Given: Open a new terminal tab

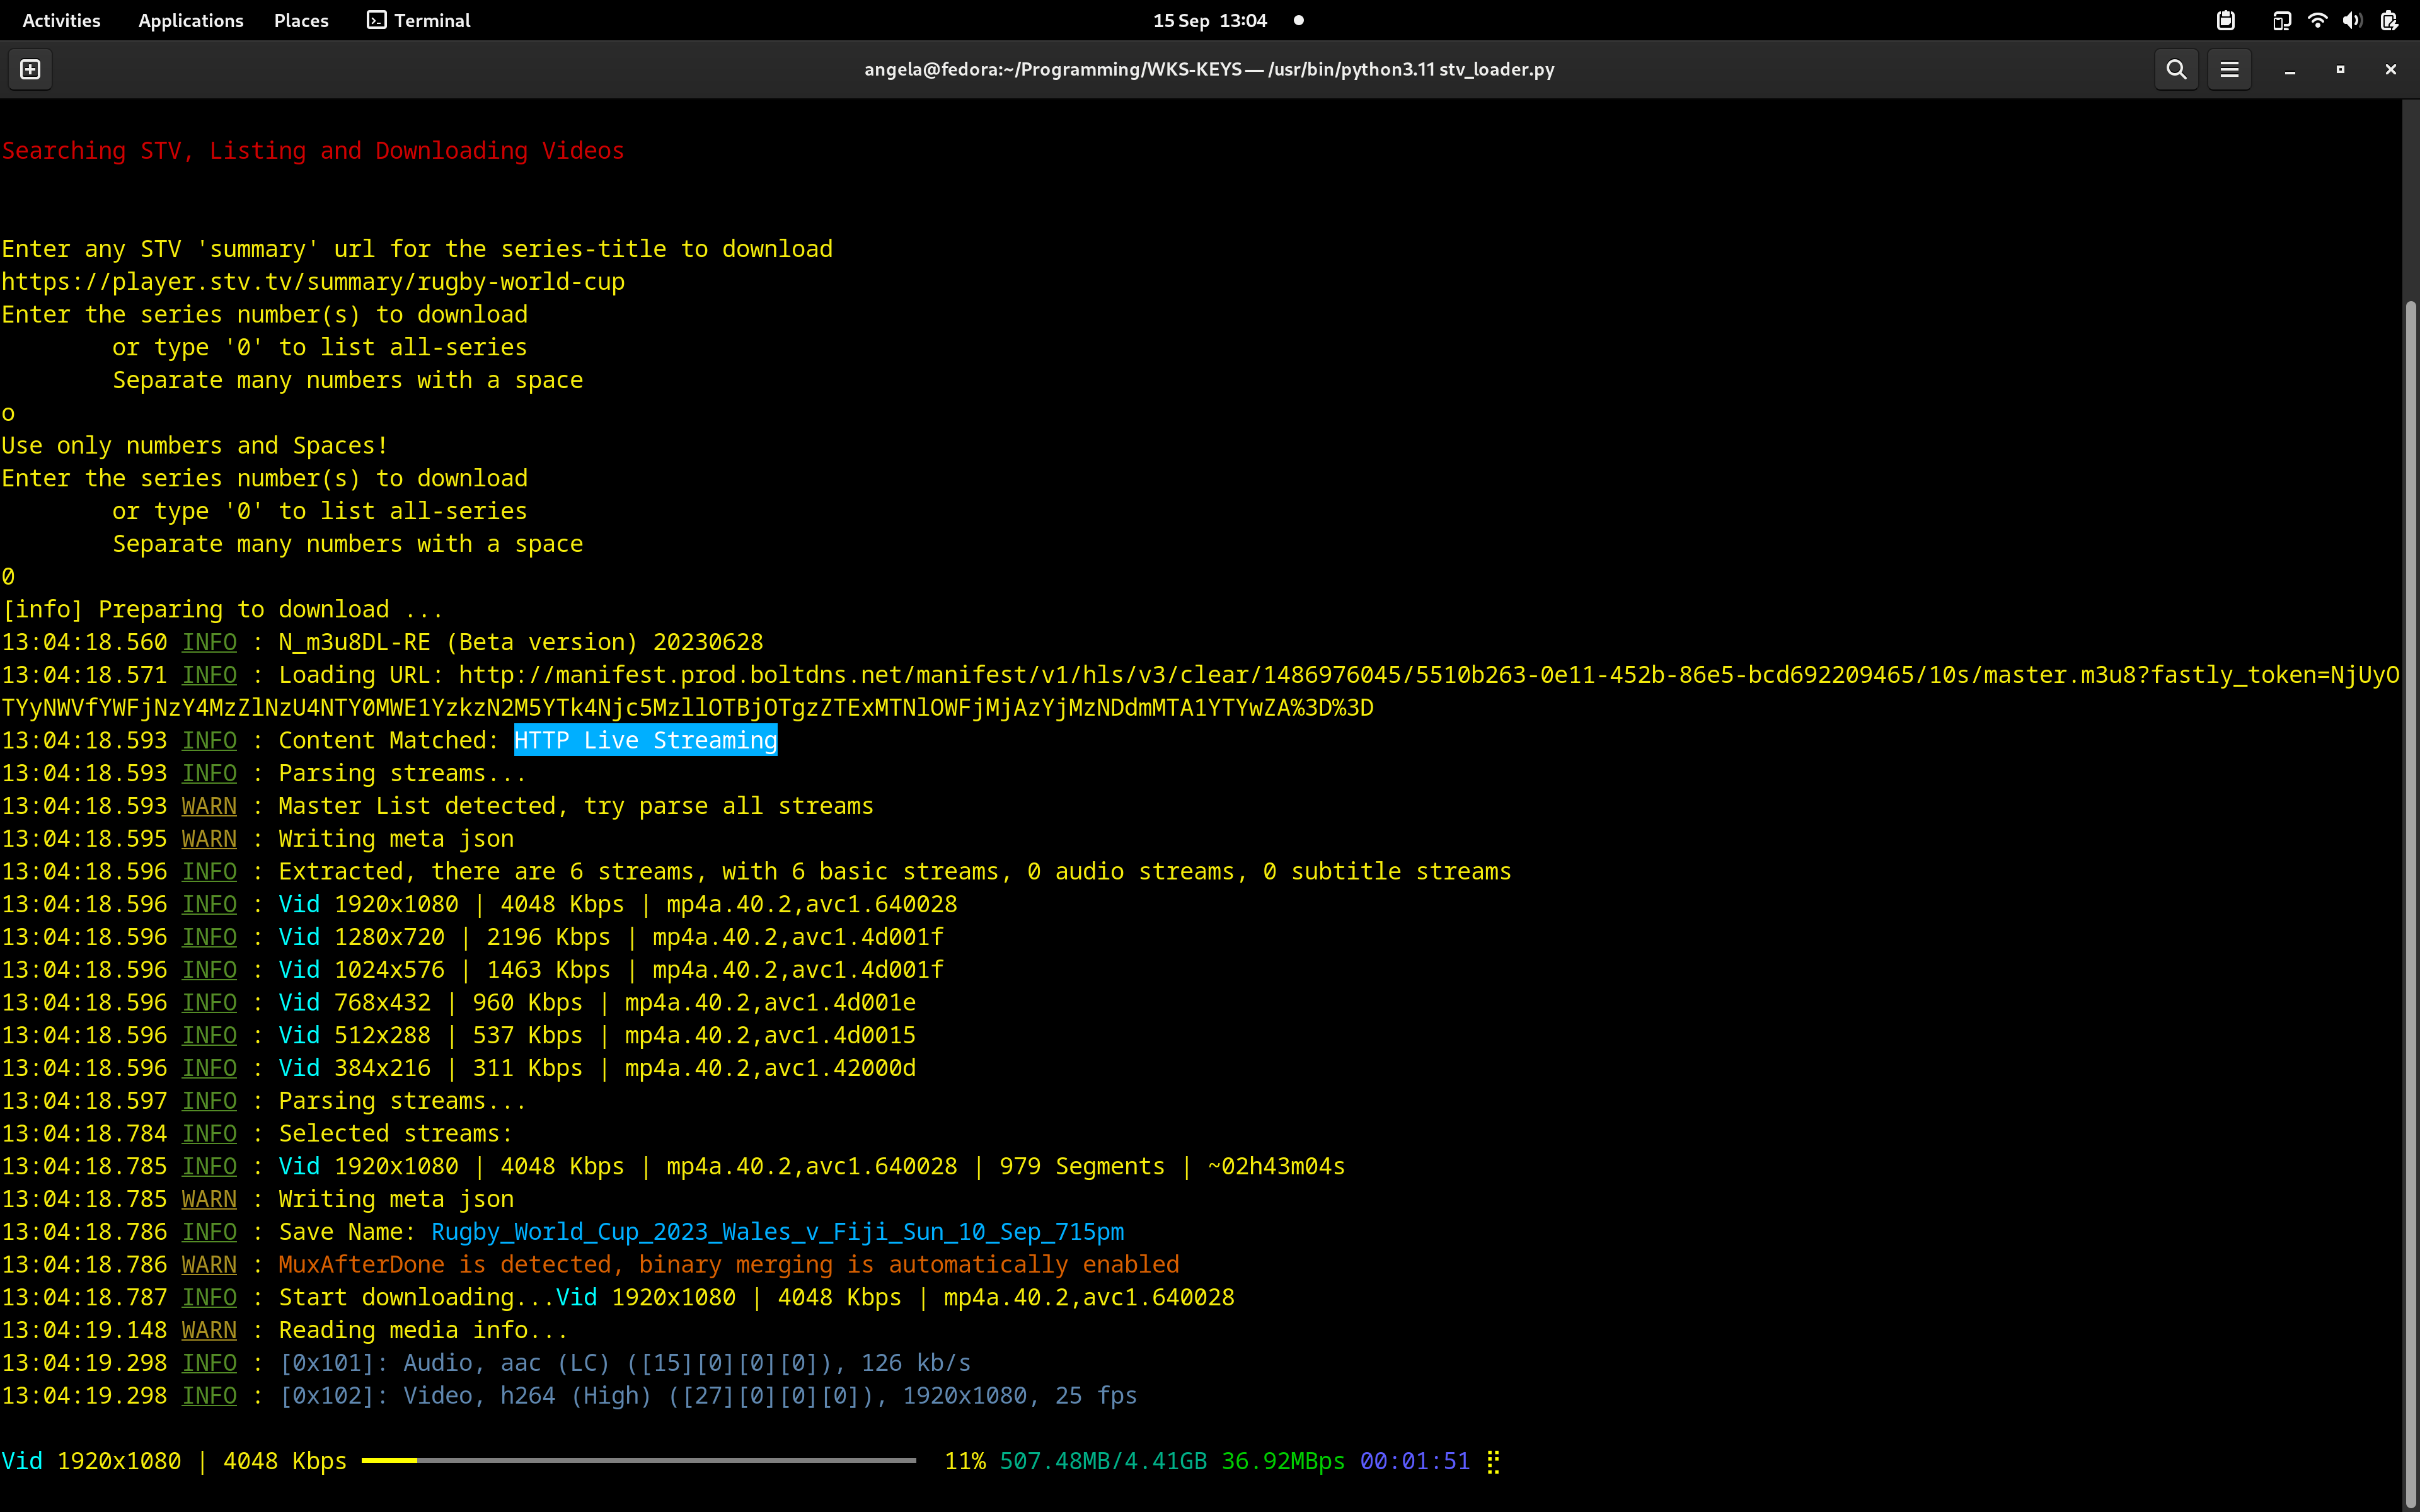Looking at the screenshot, I should (x=30, y=69).
